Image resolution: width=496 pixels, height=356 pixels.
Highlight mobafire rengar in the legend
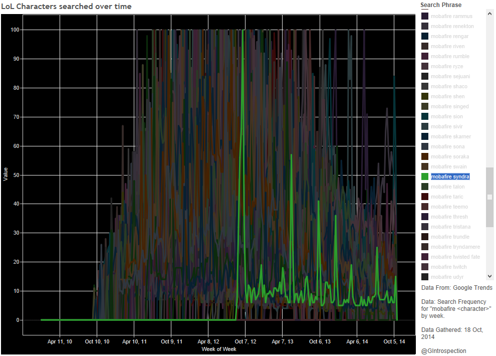coord(449,36)
